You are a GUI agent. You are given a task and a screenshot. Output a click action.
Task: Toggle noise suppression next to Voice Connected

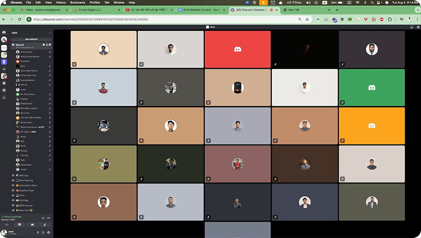click(x=42, y=218)
